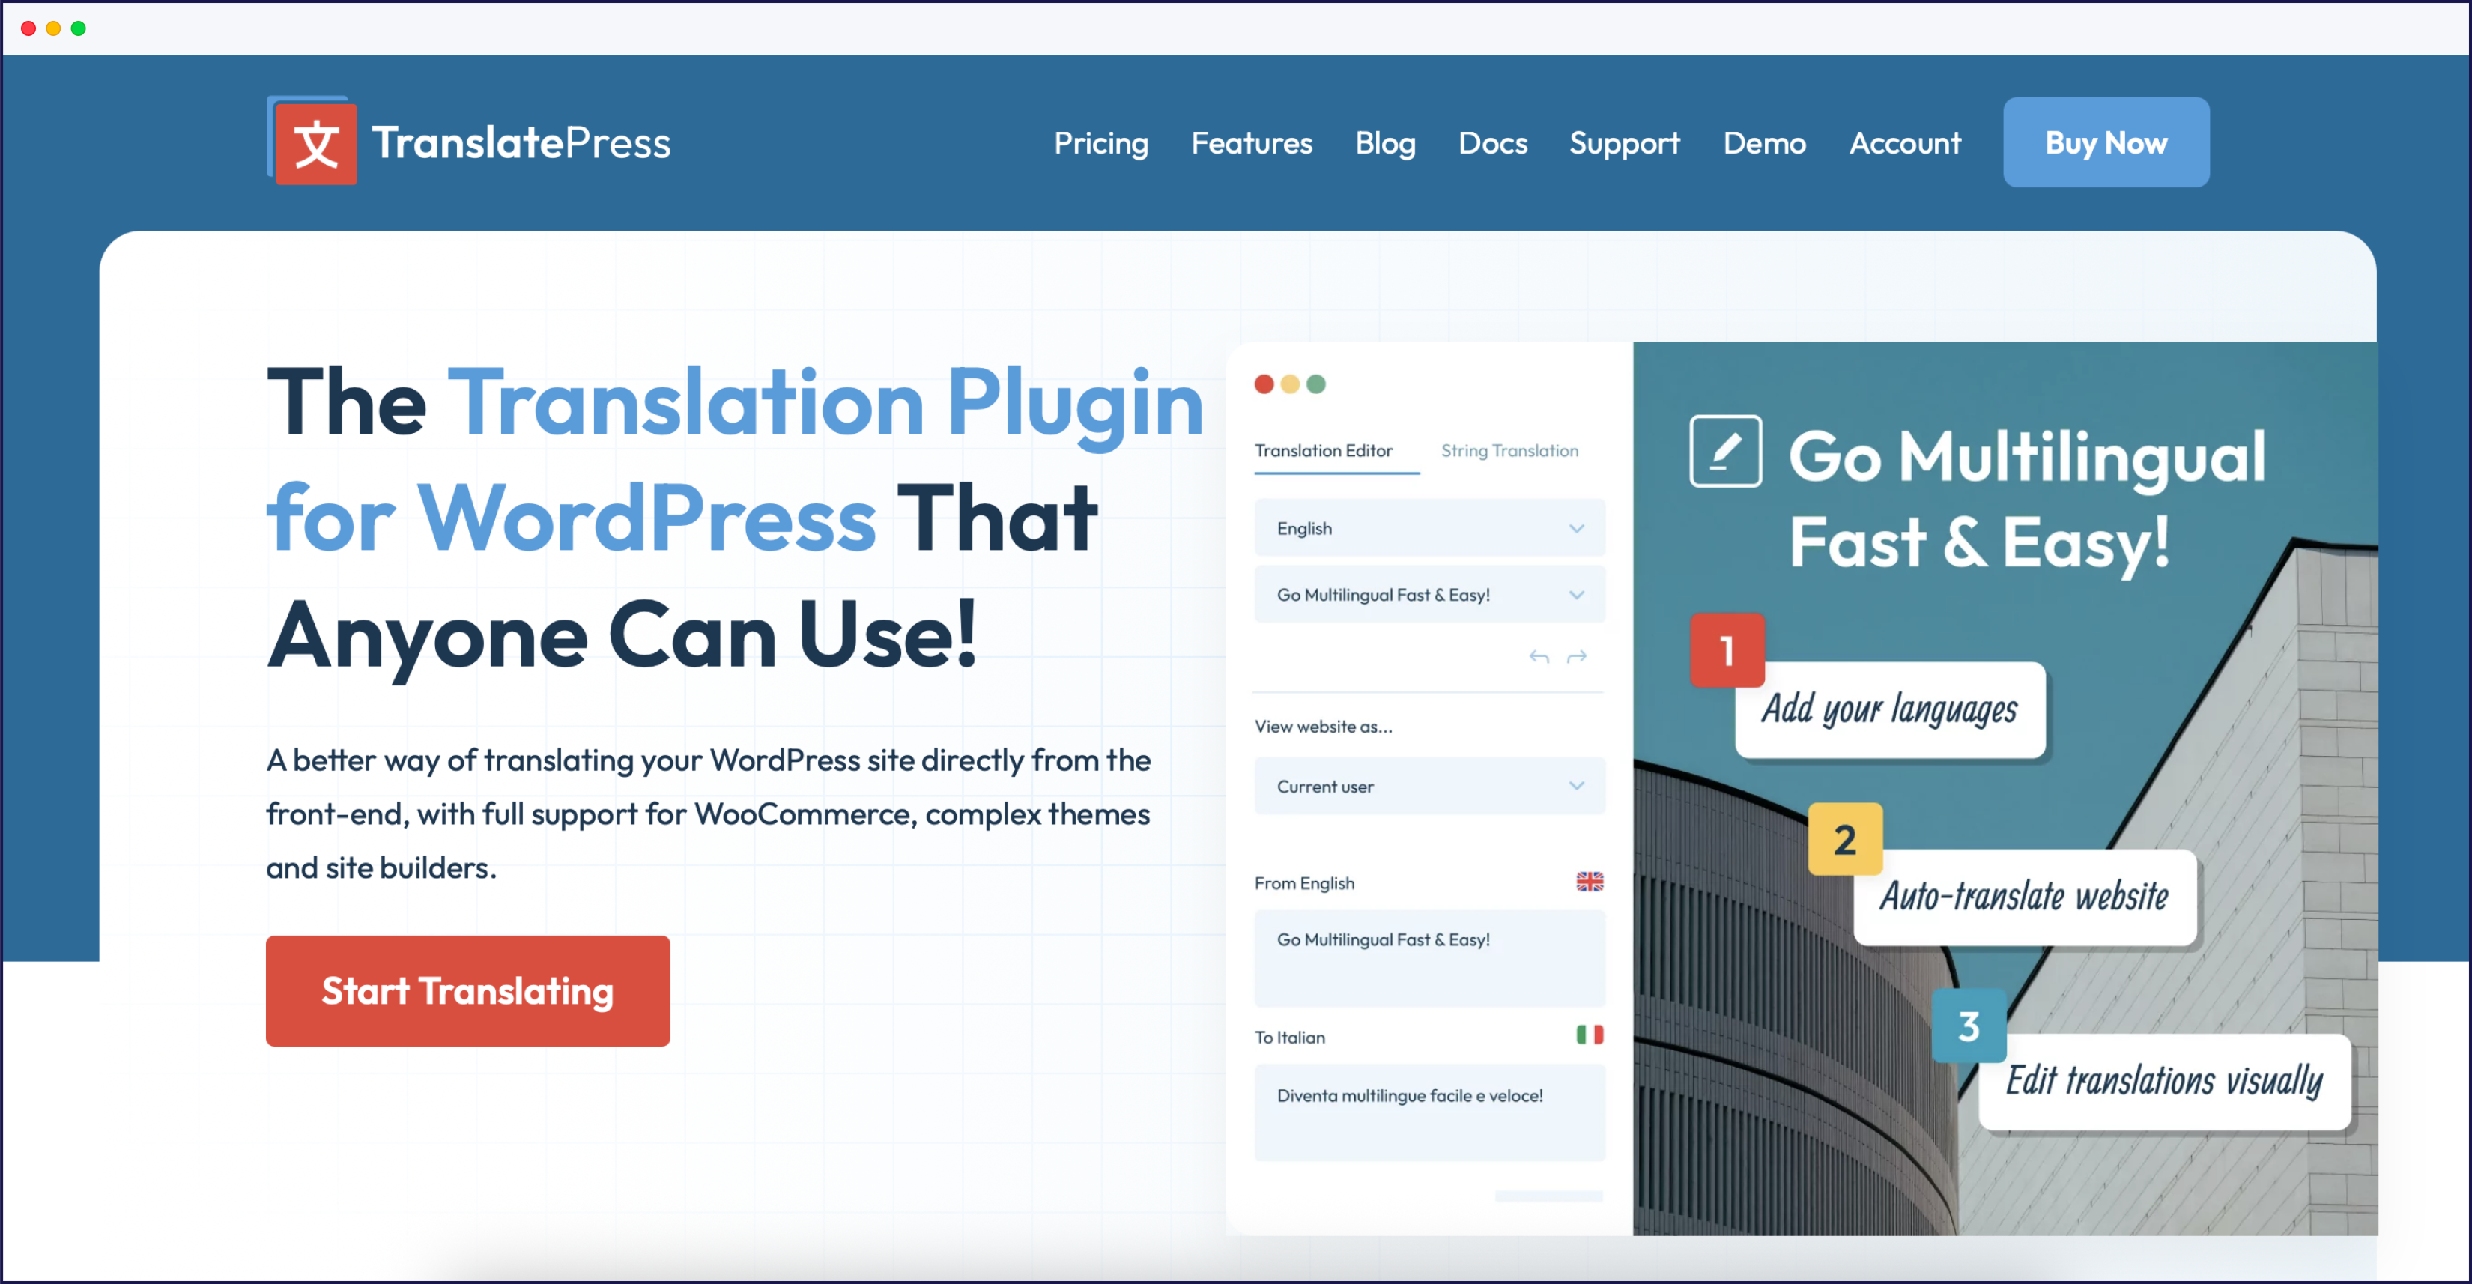The height and width of the screenshot is (1284, 2472).
Task: Click the edit pencil icon beside Go Multilingual
Action: tap(1724, 451)
